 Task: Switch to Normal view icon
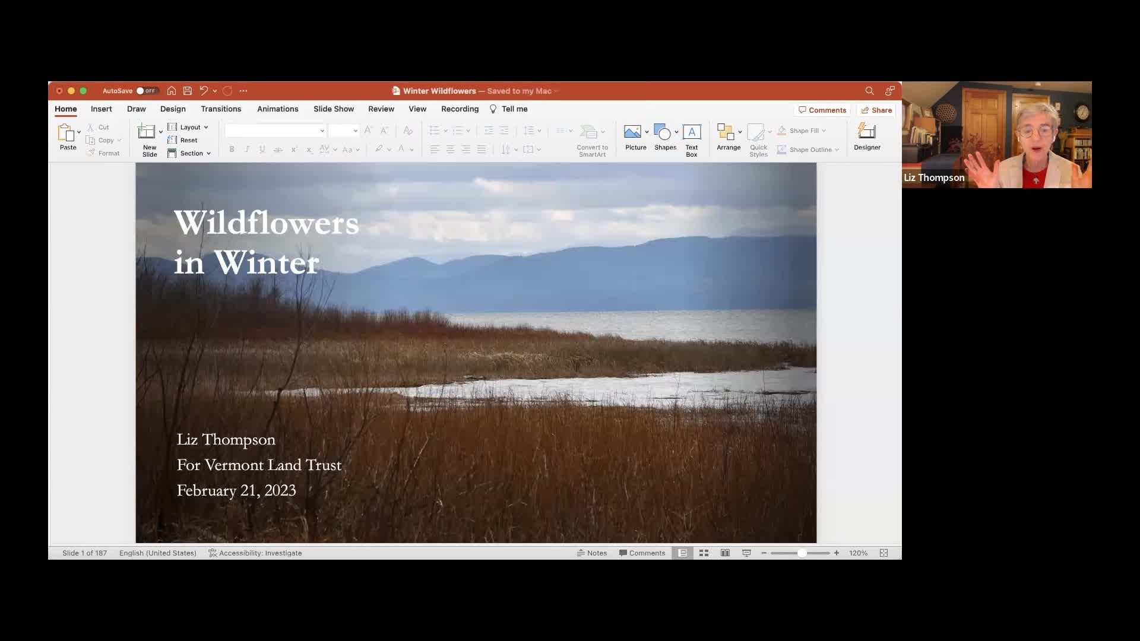pyautogui.click(x=683, y=553)
